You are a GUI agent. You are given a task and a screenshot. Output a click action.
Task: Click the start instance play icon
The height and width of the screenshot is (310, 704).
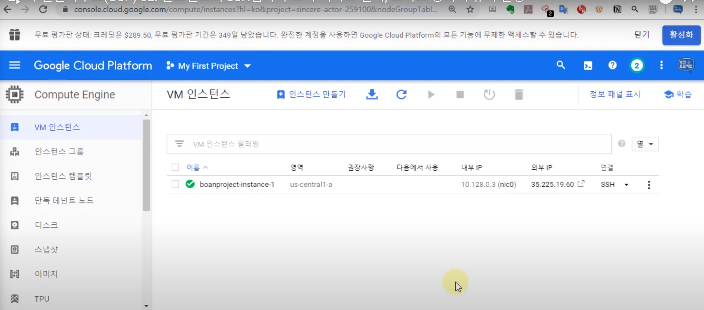click(x=431, y=94)
